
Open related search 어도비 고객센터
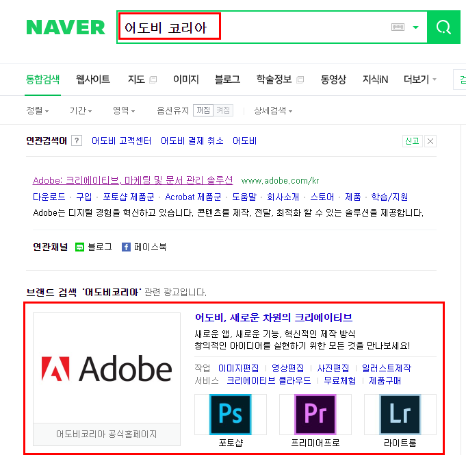pyautogui.click(x=121, y=140)
